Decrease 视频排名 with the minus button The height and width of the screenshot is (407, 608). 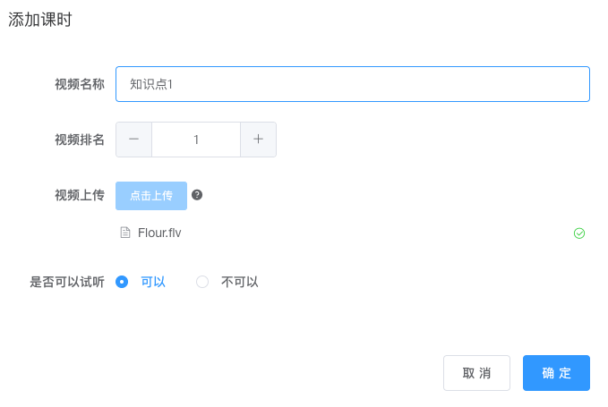134,140
